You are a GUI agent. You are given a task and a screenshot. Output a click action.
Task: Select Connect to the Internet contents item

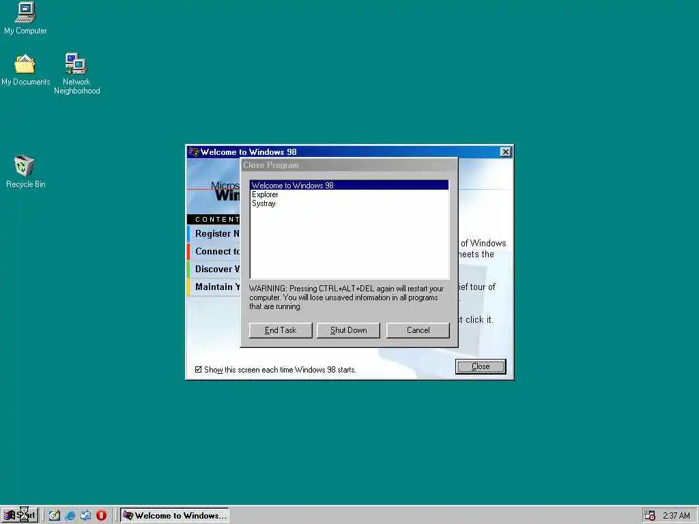214,251
